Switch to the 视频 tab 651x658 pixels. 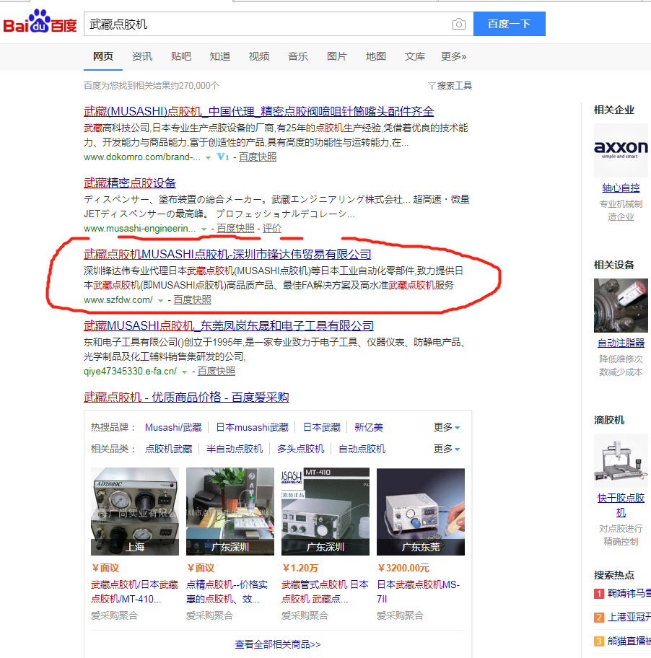(259, 56)
